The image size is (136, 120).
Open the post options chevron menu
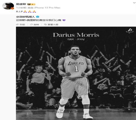pyautogui.click(x=134, y=3)
